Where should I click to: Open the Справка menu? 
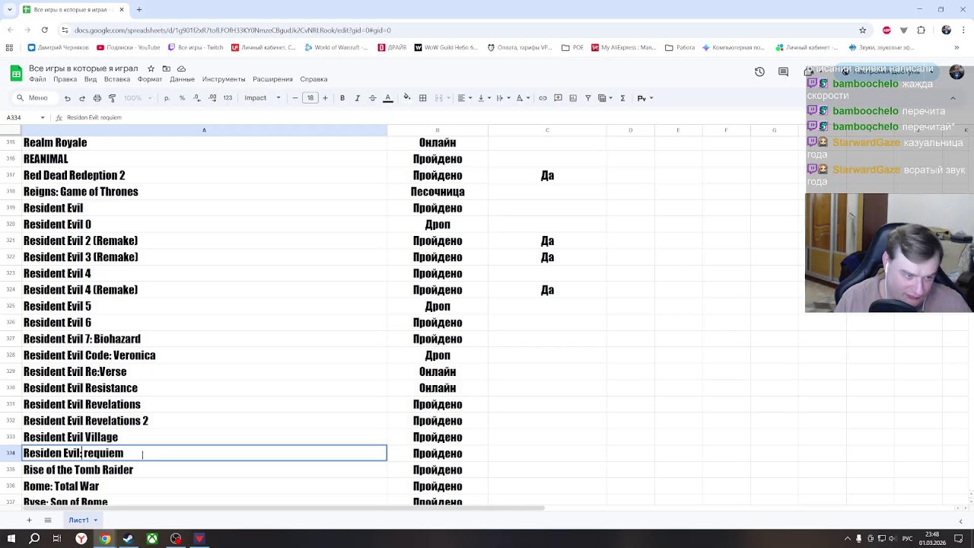click(x=314, y=79)
